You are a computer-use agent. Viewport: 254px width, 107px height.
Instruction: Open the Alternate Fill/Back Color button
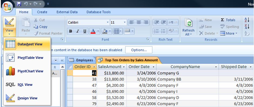(x=129, y=31)
